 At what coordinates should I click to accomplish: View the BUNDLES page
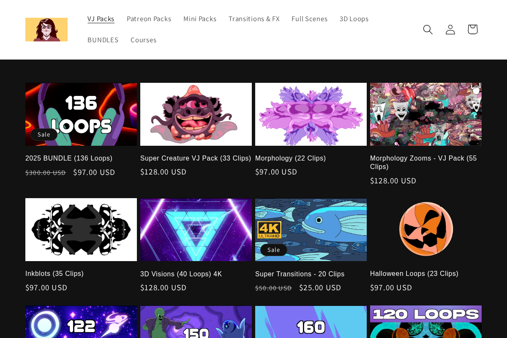coord(103,40)
